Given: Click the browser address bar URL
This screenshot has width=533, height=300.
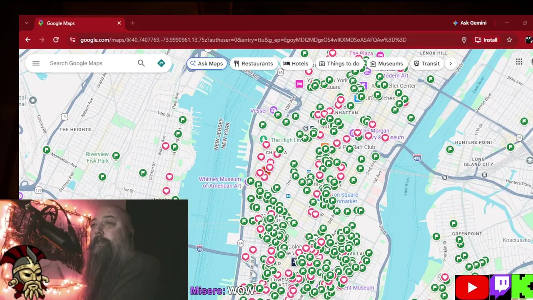Looking at the screenshot, I should [x=243, y=40].
